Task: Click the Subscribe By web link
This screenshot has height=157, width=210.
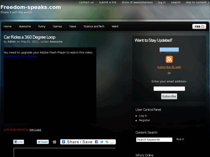Action: [x=169, y=67]
